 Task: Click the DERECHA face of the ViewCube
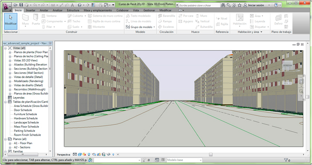[288, 65]
